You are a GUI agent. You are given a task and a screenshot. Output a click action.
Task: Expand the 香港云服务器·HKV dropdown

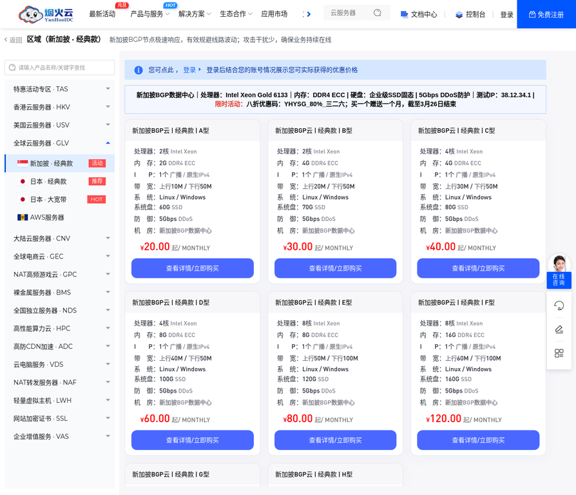(x=108, y=106)
